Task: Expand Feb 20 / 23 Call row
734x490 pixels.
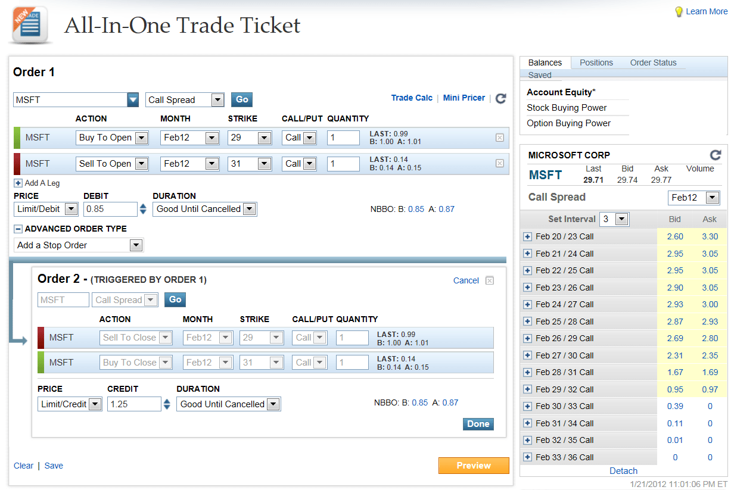Action: (x=527, y=236)
